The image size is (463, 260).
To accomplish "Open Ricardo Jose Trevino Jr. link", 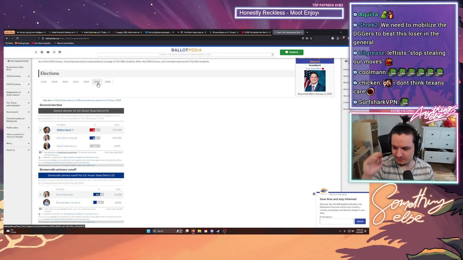I will pyautogui.click(x=68, y=203).
